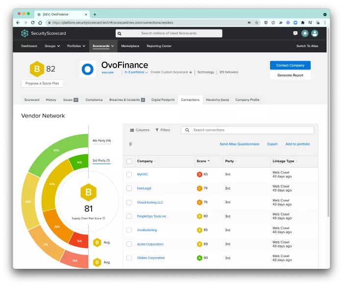Open a new browser tab with plus icon
The height and width of the screenshot is (286, 343).
pos(95,14)
